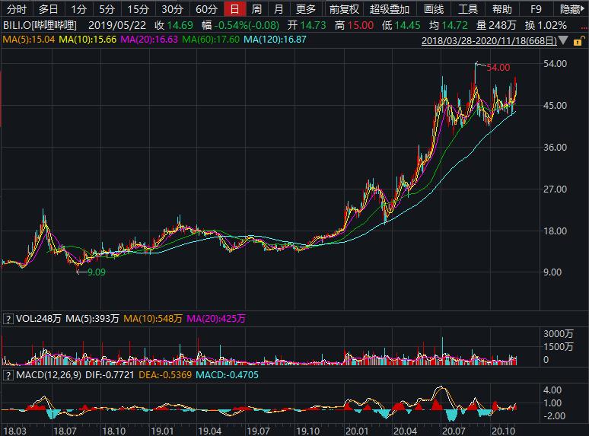The height and width of the screenshot is (436, 589).
Task: Switch chart to 1分 period
Action: tap(78, 9)
